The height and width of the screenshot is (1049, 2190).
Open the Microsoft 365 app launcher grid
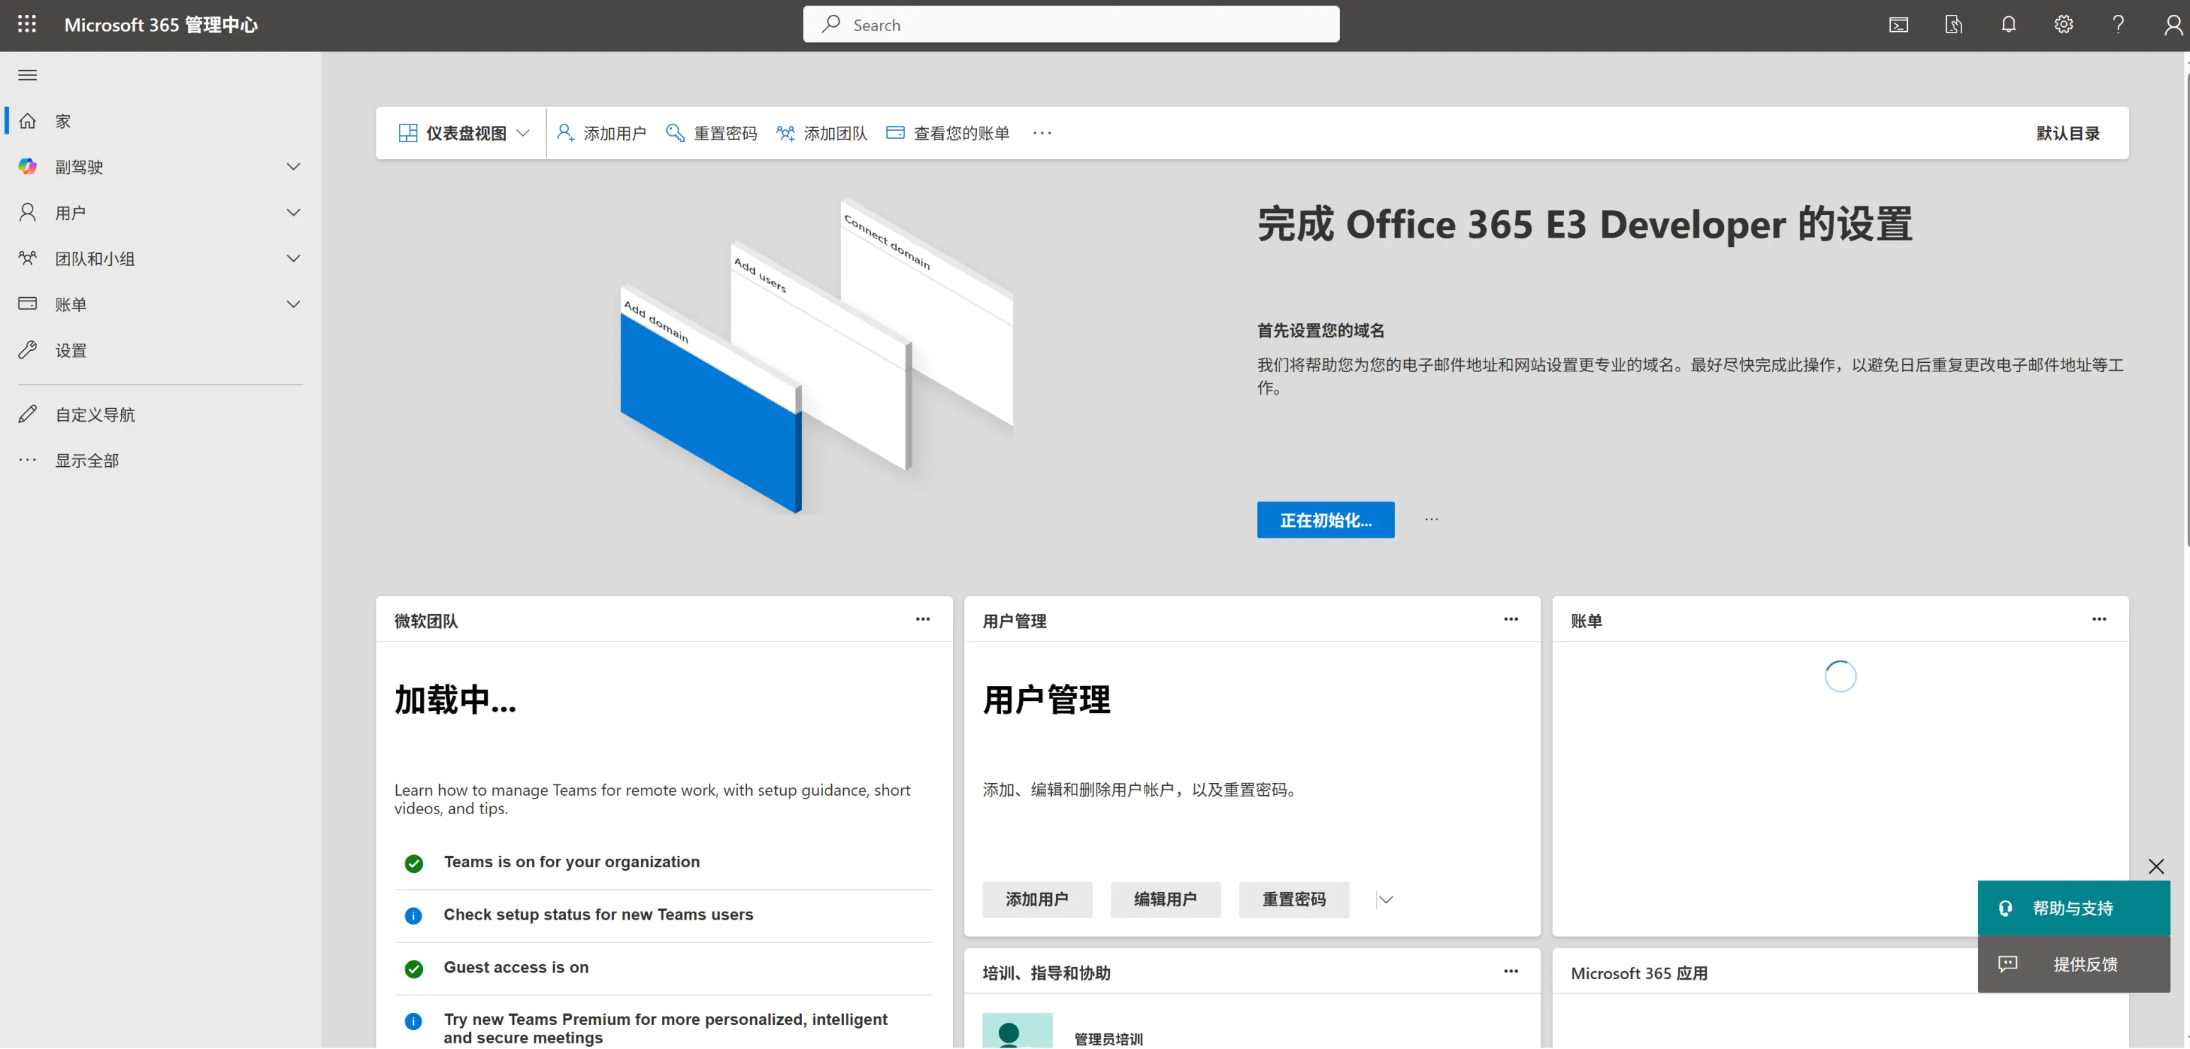[x=26, y=25]
